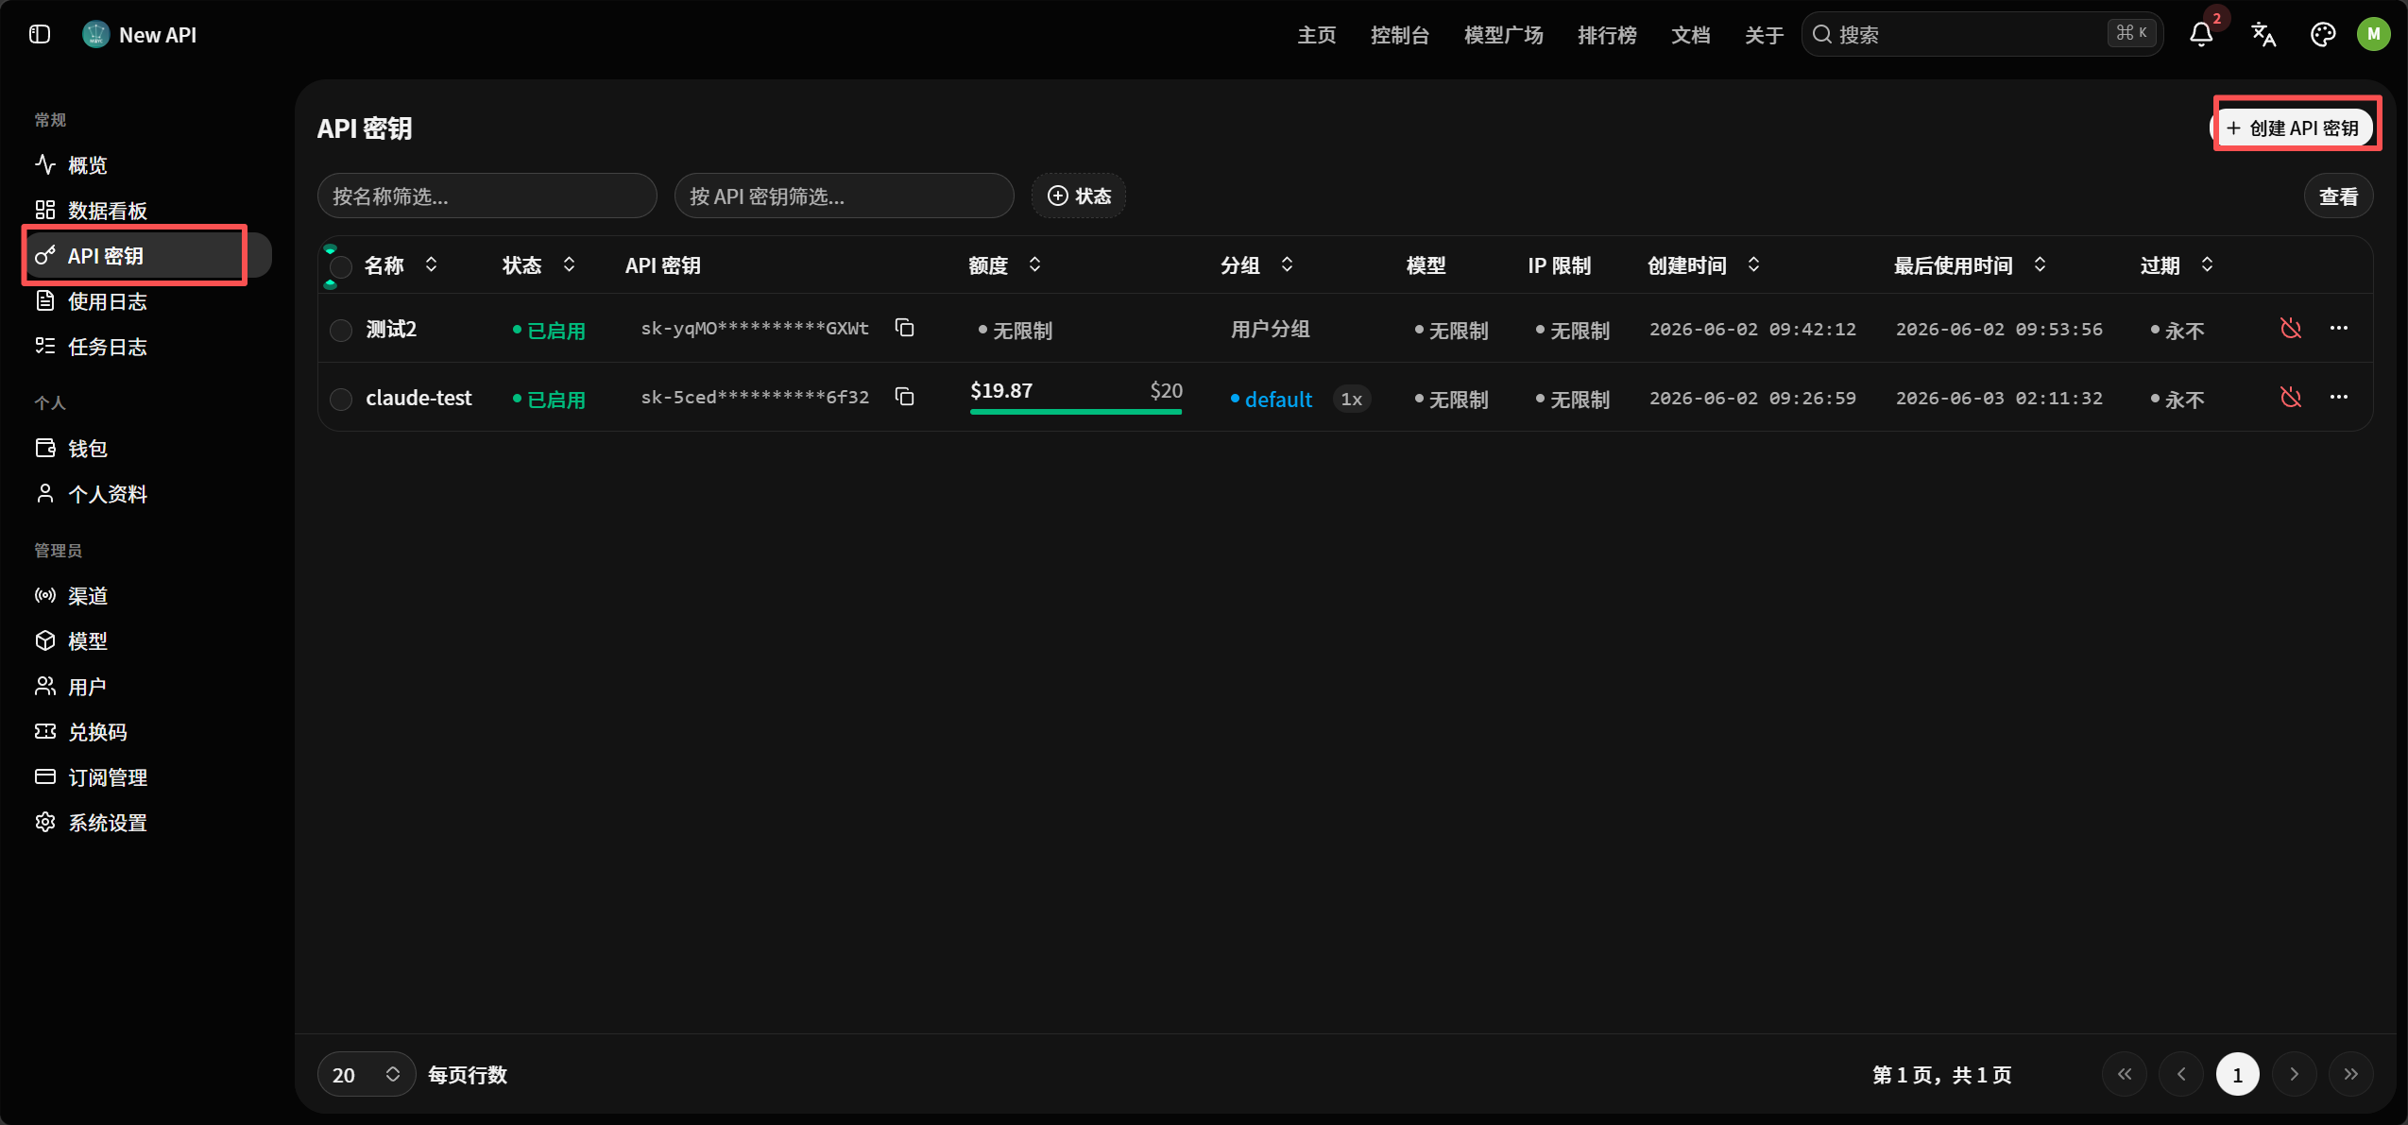Viewport: 2408px width, 1125px height.
Task: Copy the claude-test API key
Action: click(x=904, y=397)
